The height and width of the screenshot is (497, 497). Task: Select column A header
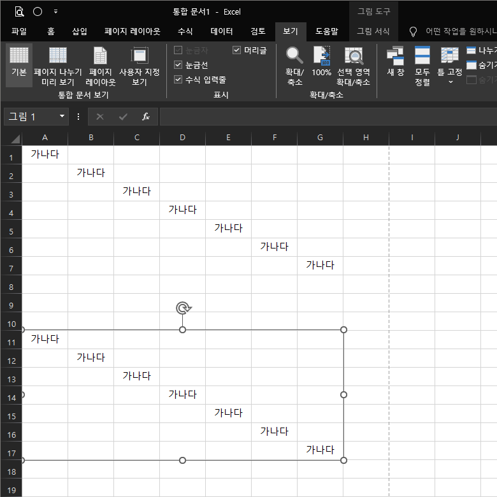pos(45,138)
